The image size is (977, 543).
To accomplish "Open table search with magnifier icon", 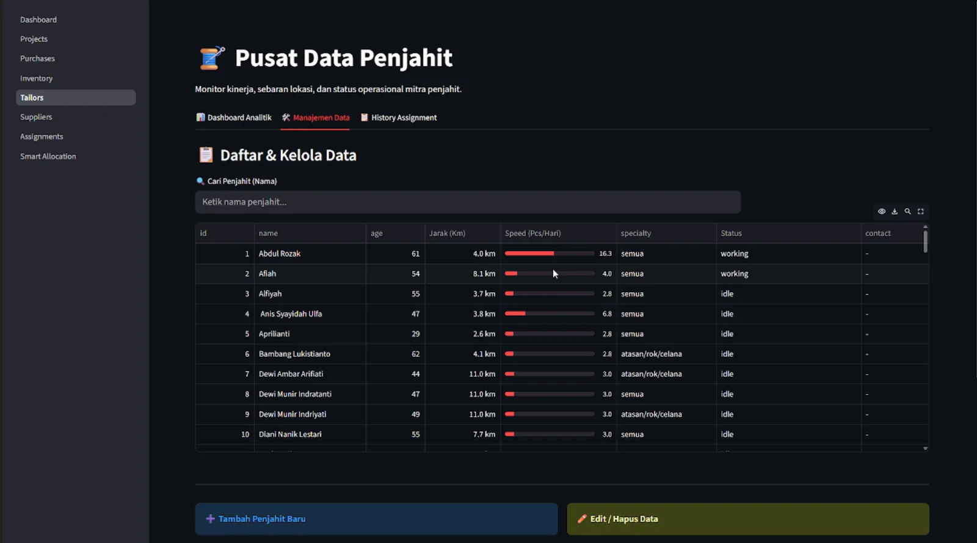I will pos(907,211).
